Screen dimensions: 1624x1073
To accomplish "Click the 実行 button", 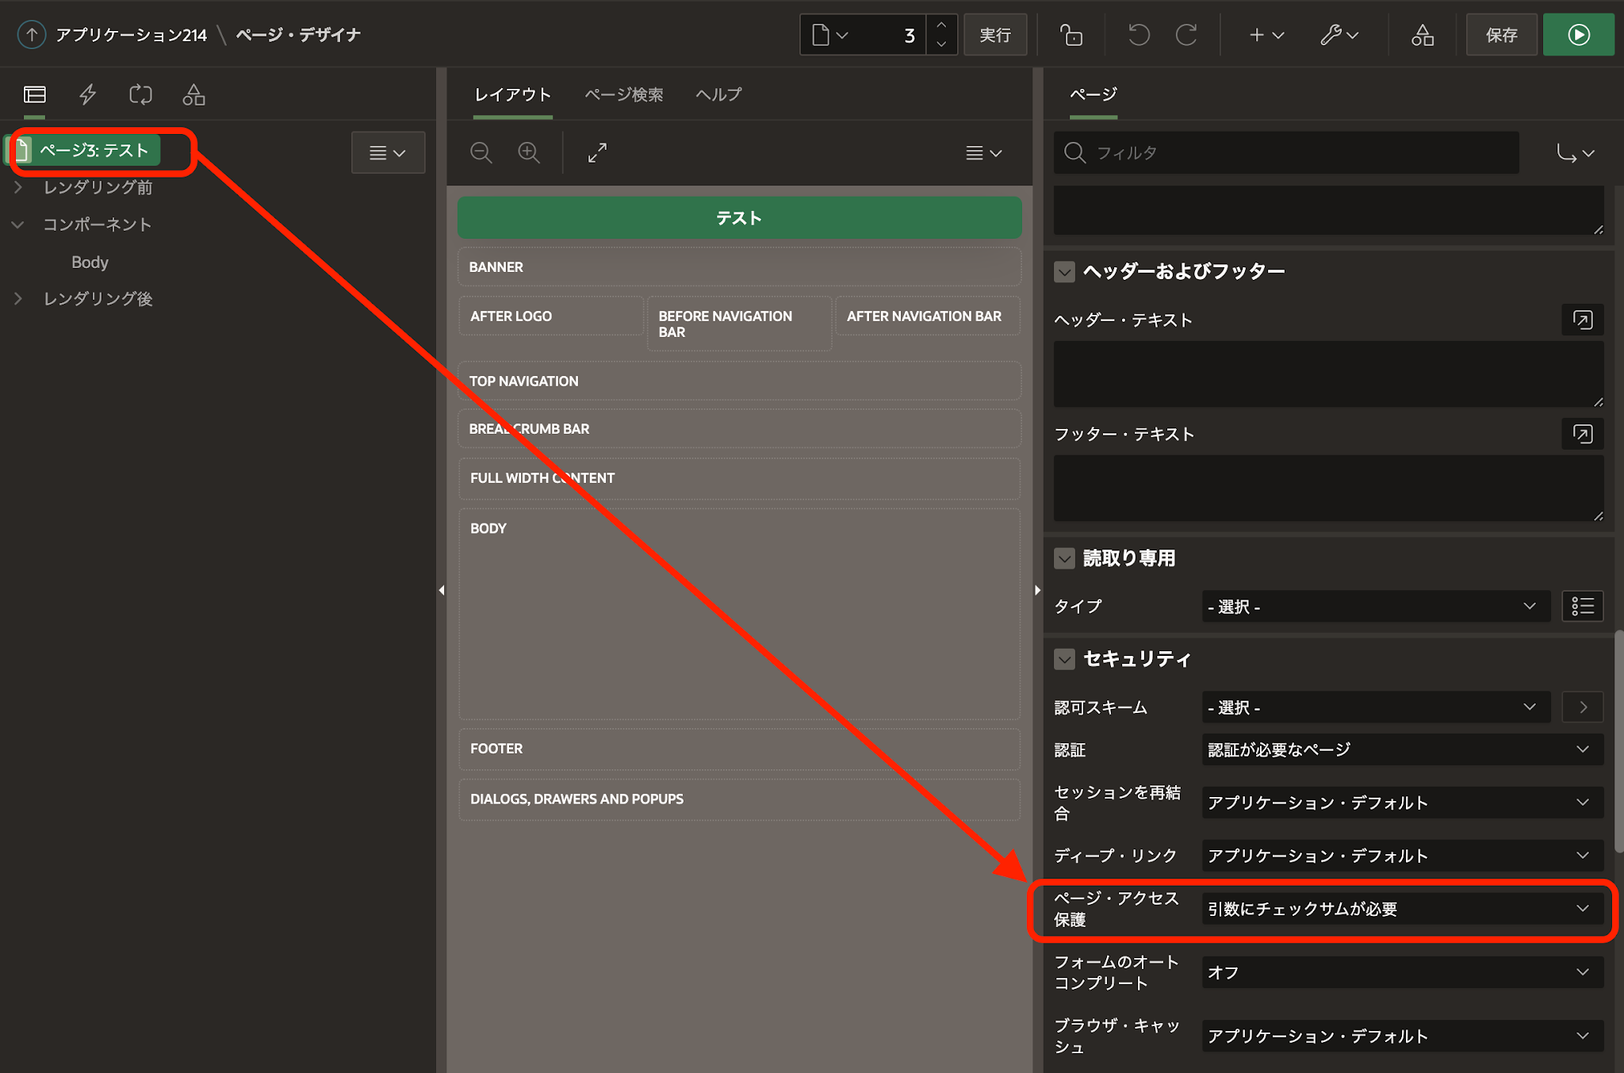I will (x=994, y=35).
